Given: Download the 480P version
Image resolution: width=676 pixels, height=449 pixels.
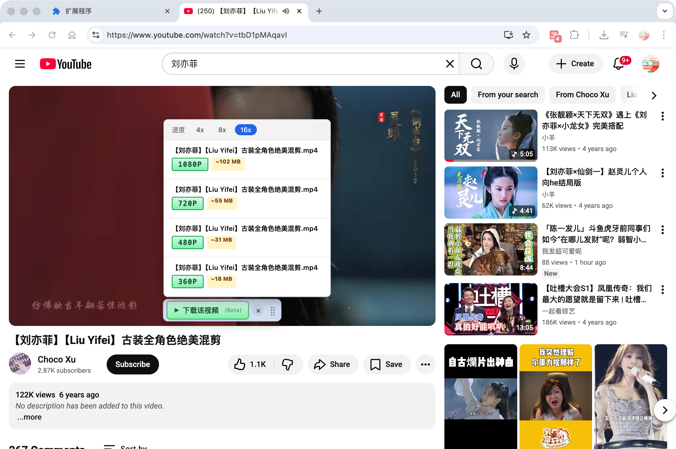Looking at the screenshot, I should [188, 243].
